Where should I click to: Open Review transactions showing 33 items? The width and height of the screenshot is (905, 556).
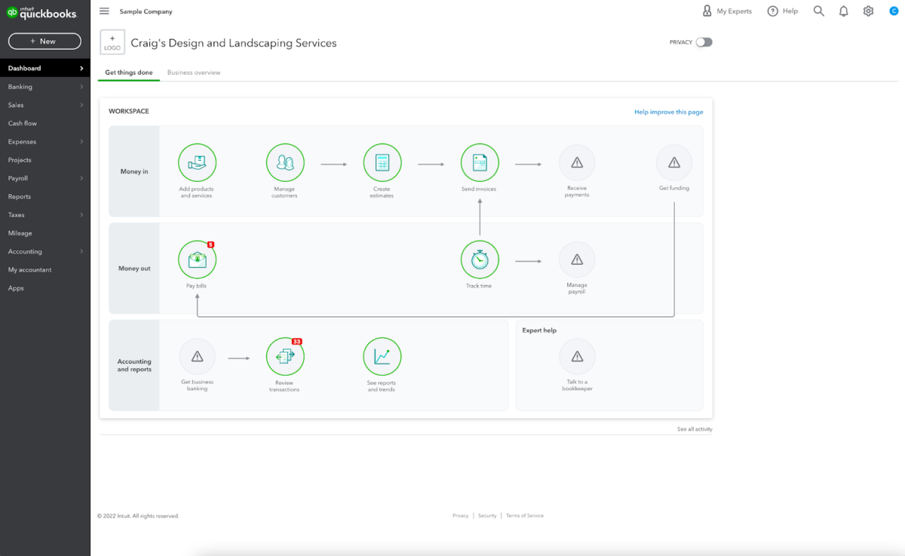[285, 356]
